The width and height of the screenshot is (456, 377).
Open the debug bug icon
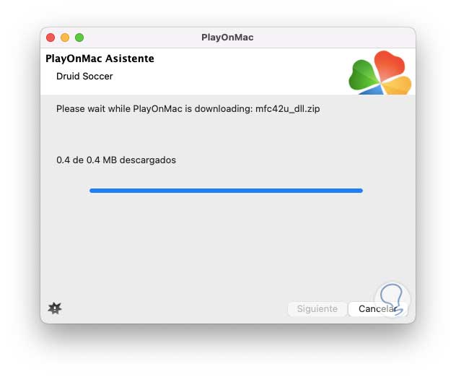pos(55,308)
